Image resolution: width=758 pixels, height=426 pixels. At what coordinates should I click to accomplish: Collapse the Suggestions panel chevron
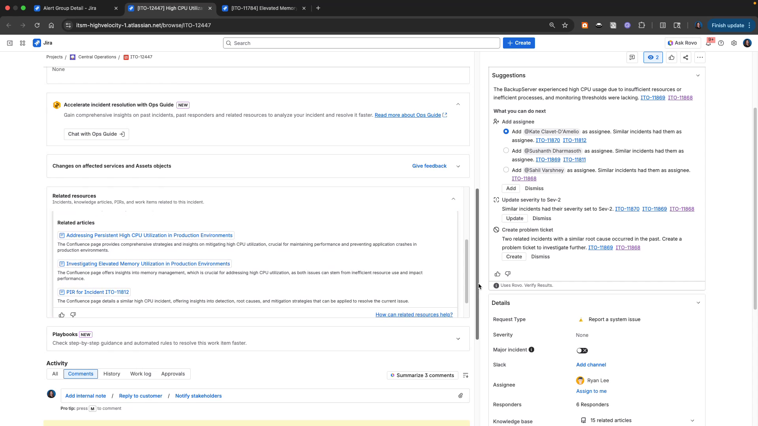point(698,75)
